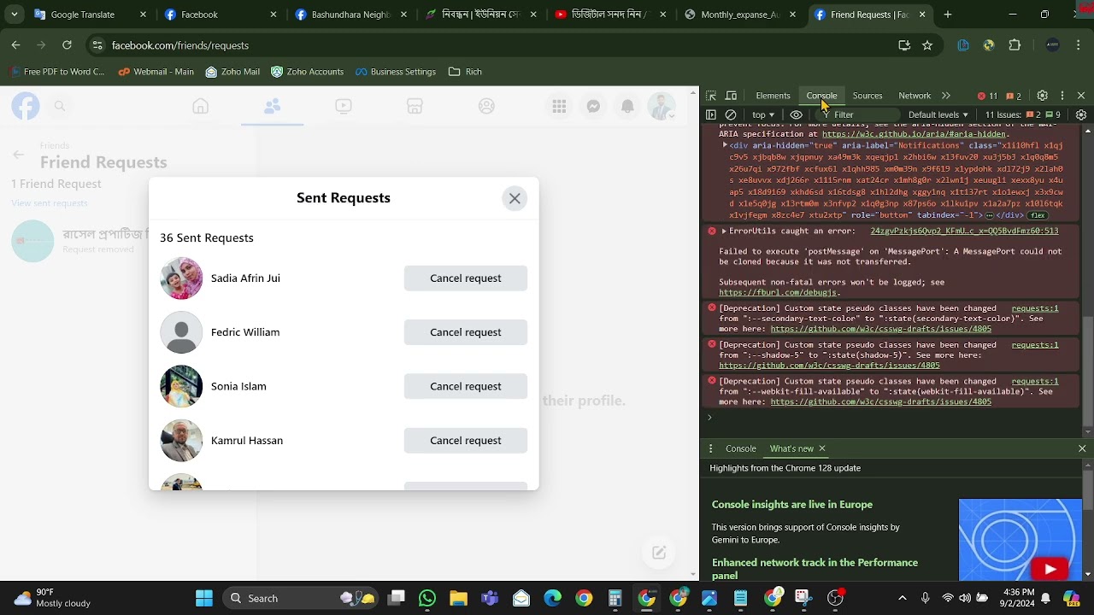Open the Zoho Mail bookmark
Image resolution: width=1094 pixels, height=615 pixels.
[x=232, y=72]
